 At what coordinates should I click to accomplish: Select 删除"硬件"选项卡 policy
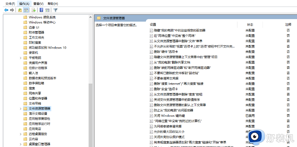pyautogui.click(x=164, y=52)
